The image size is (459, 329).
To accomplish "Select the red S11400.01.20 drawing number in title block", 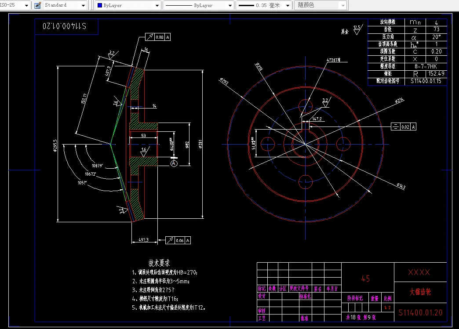I will click(420, 313).
